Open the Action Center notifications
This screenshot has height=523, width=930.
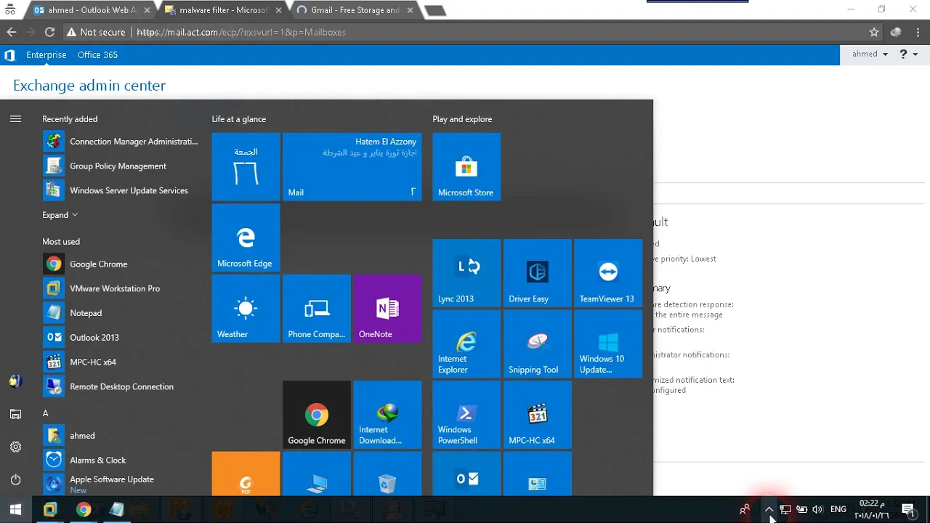(908, 509)
